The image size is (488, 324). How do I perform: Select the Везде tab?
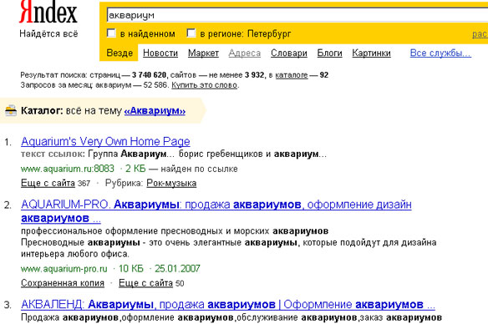tap(119, 53)
